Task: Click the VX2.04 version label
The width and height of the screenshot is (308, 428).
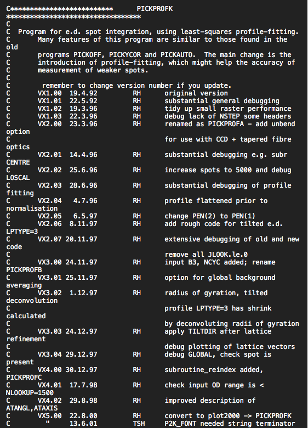Action: [x=50, y=201]
